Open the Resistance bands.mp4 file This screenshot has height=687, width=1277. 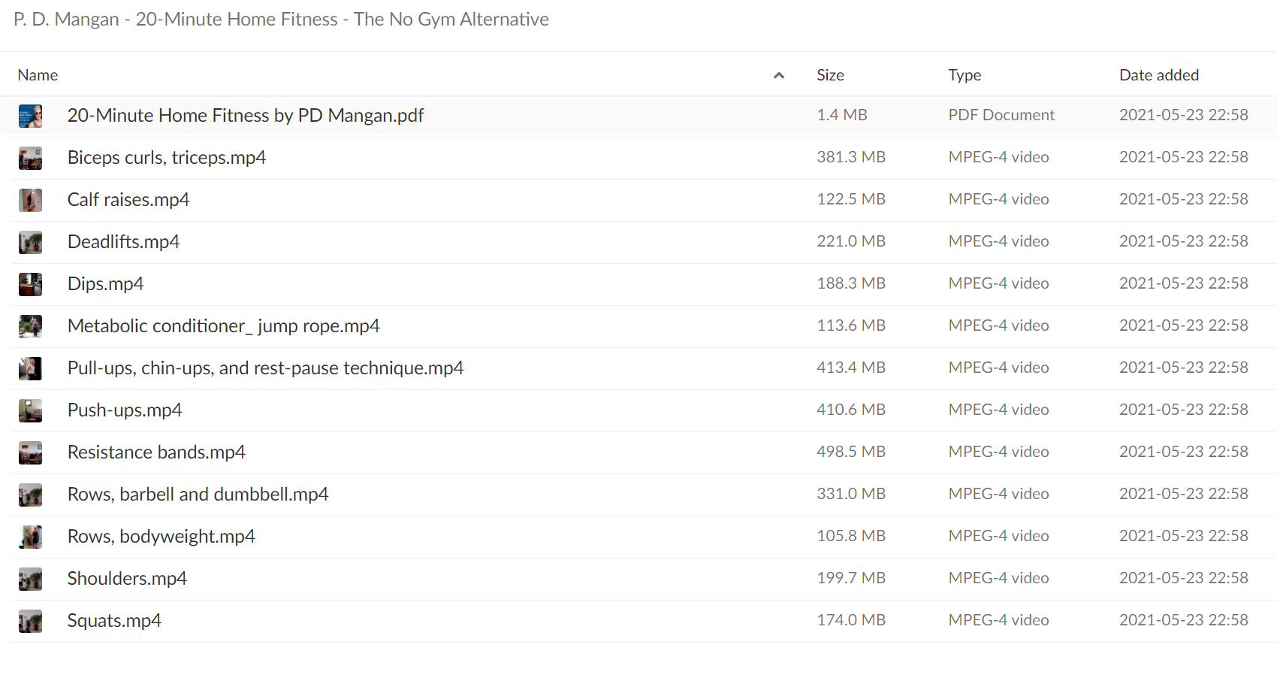pos(156,452)
